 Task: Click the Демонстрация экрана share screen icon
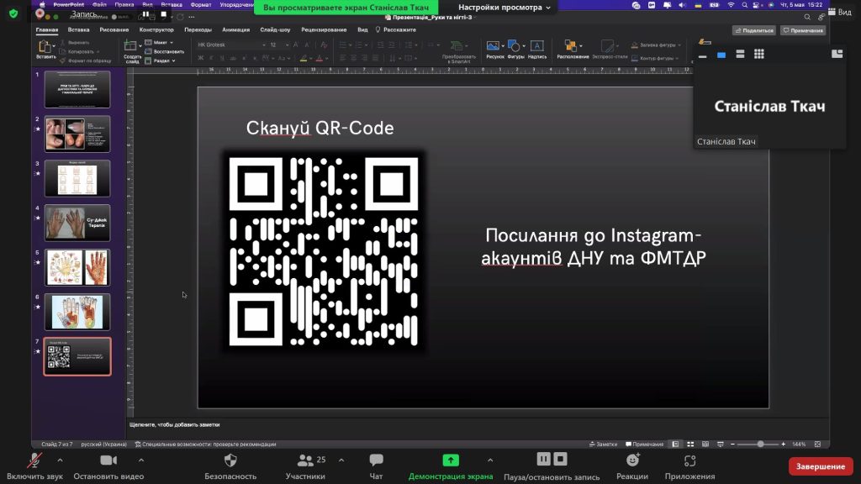451,460
